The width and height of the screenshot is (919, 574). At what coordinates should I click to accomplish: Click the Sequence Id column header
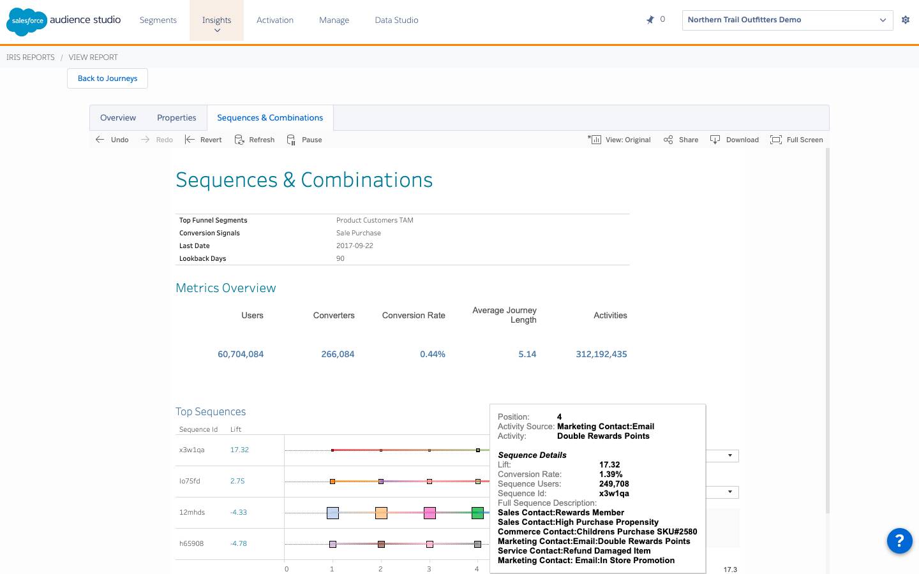coord(198,429)
